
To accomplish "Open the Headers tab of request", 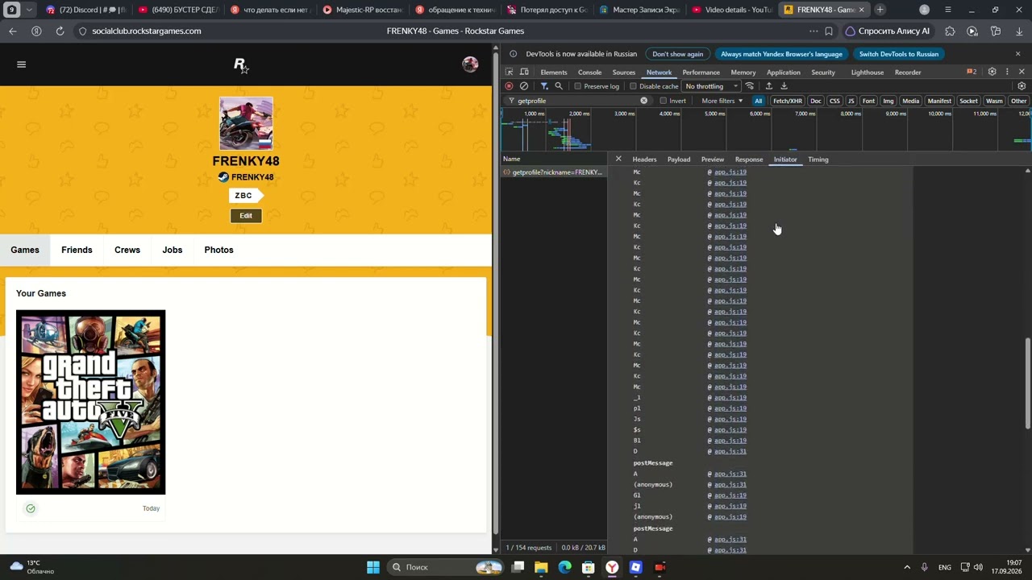I will click(644, 159).
